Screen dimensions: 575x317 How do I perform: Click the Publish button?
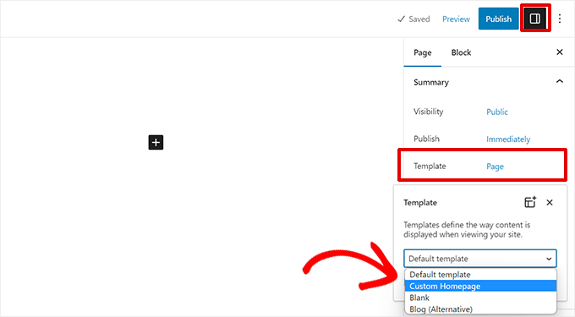[498, 19]
